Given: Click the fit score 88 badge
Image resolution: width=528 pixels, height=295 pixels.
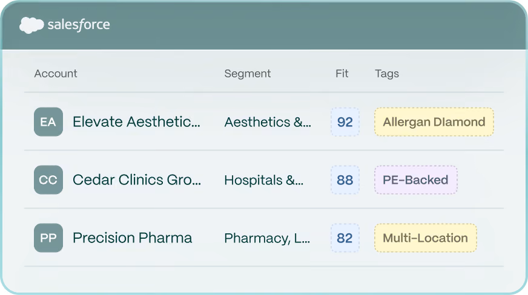Looking at the screenshot, I should [x=345, y=180].
